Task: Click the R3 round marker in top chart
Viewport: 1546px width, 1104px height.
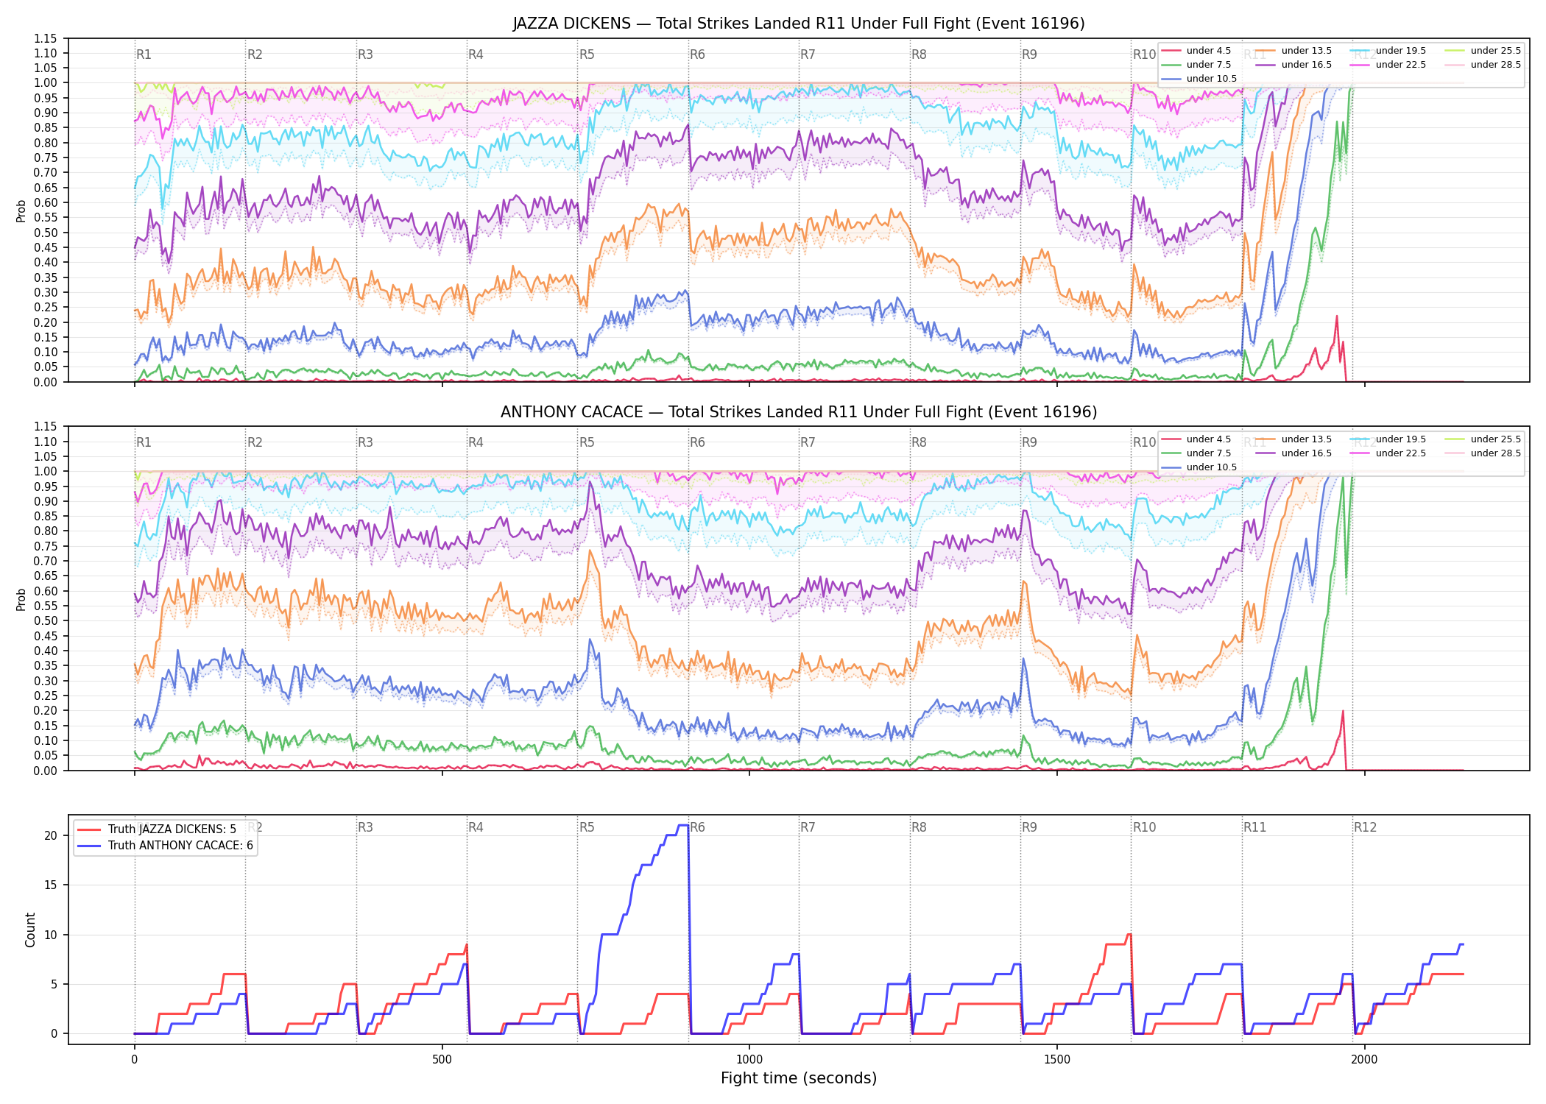Action: [x=365, y=54]
